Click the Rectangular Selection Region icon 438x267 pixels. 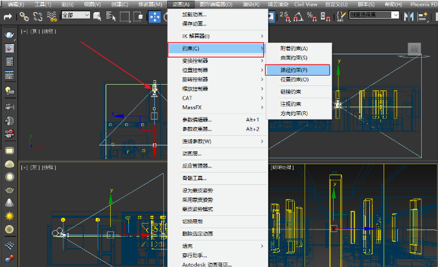124,16
